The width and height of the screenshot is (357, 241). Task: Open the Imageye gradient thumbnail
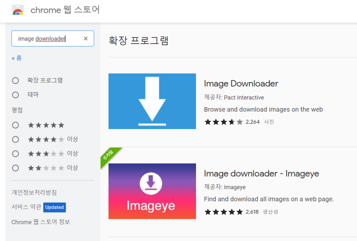tap(152, 191)
